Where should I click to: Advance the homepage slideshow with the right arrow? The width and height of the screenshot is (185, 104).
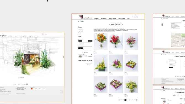63,57
